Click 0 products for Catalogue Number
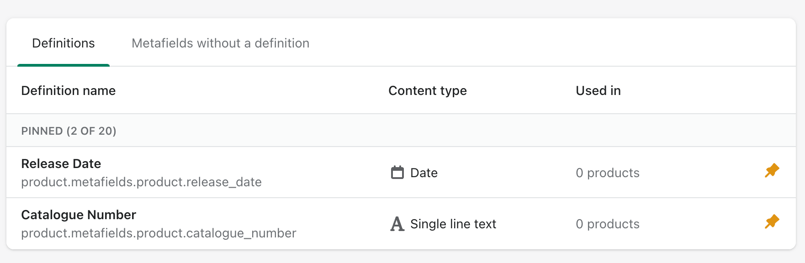This screenshot has height=263, width=805. tap(607, 224)
